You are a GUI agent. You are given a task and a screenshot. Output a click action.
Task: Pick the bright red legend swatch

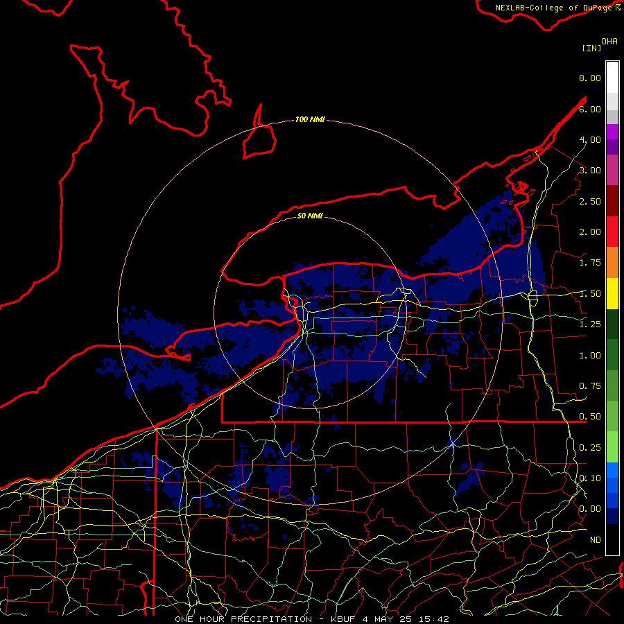pyautogui.click(x=612, y=232)
